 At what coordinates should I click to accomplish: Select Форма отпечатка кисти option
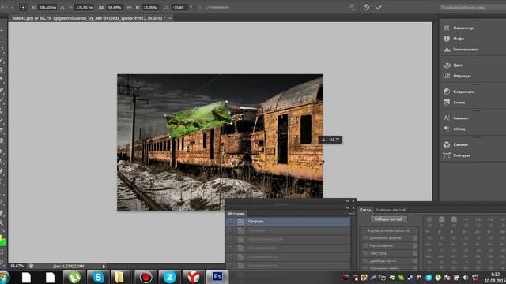pos(388,230)
